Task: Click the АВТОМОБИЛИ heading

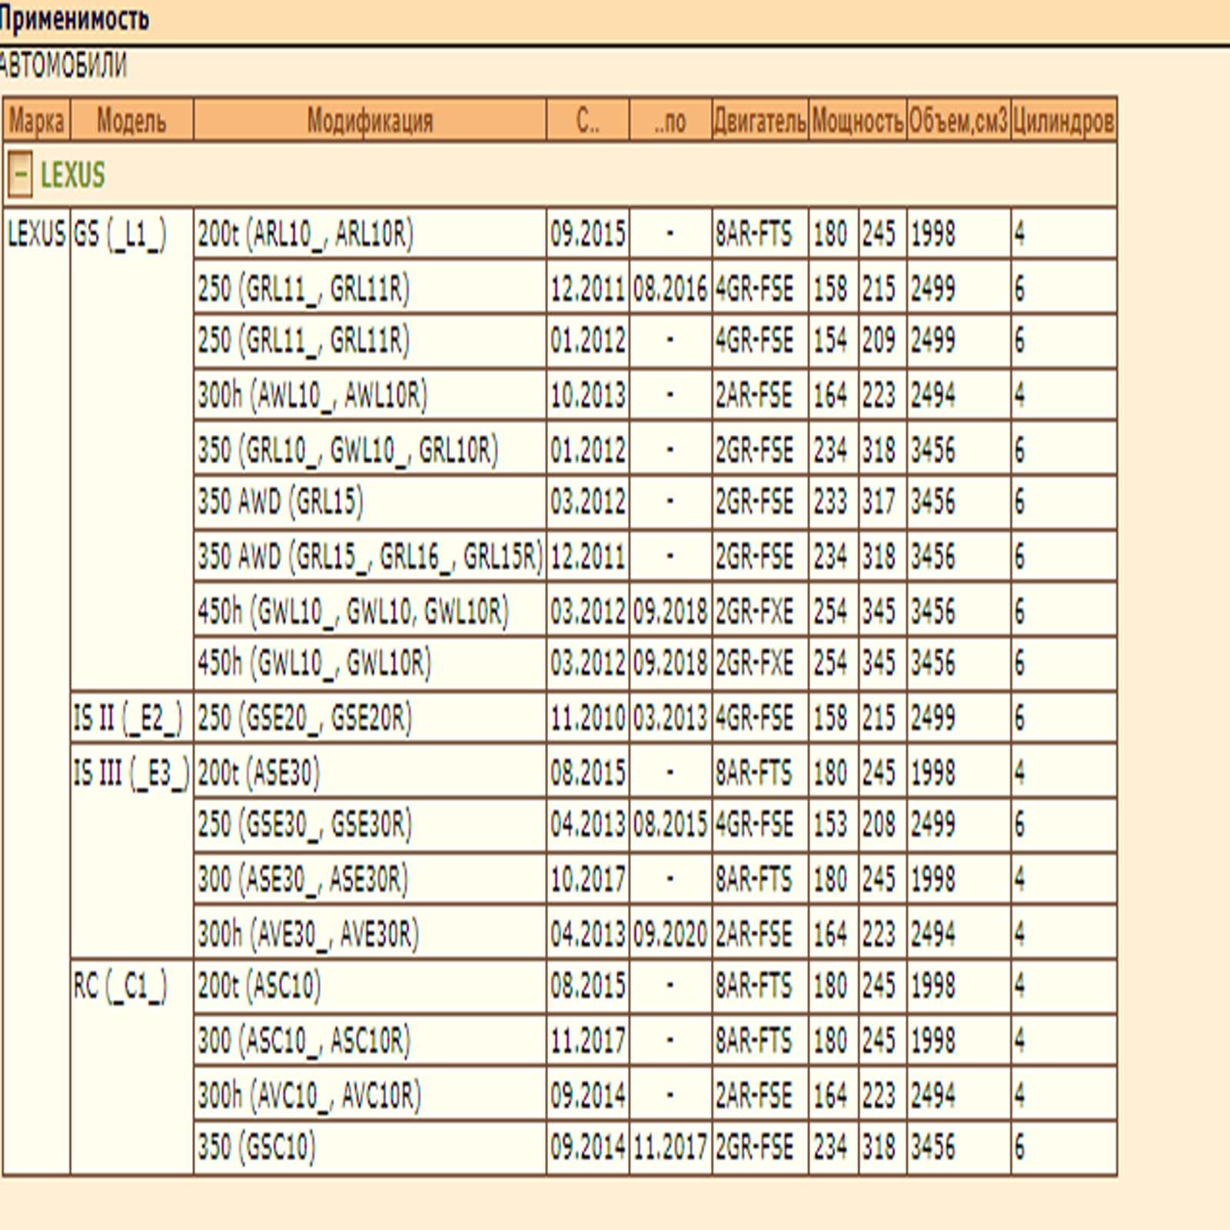Action: point(63,66)
